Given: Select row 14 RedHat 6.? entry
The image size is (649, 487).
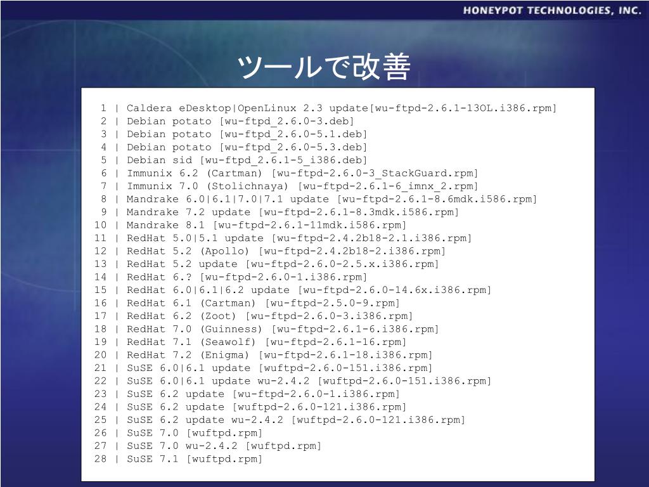Looking at the screenshot, I should [231, 277].
